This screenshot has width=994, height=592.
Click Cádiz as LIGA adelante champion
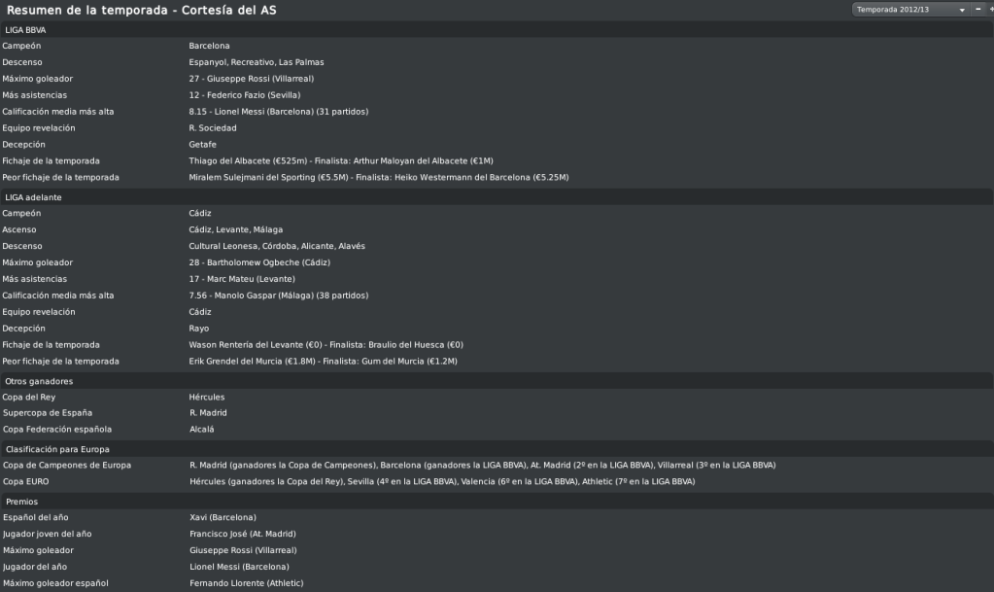click(x=200, y=213)
